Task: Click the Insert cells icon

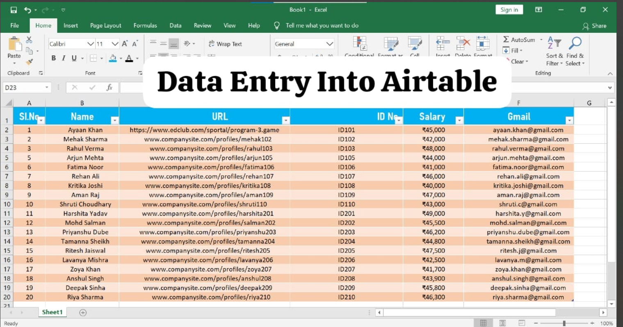Action: [x=443, y=43]
